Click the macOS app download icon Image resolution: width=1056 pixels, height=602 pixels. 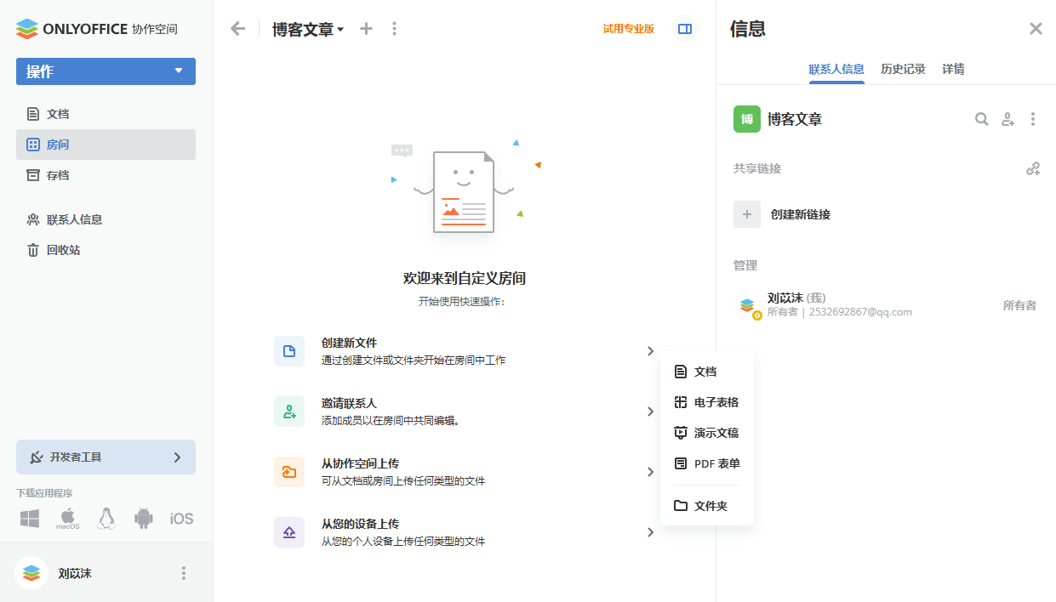point(68,519)
